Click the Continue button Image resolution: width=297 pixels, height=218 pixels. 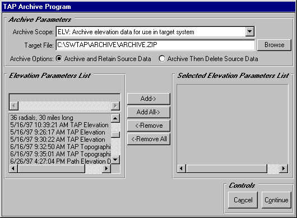pos(276,200)
